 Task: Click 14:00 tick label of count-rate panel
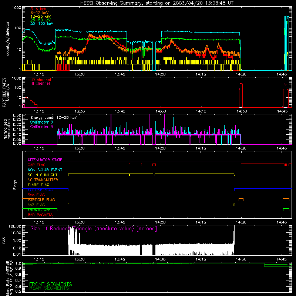160,74
